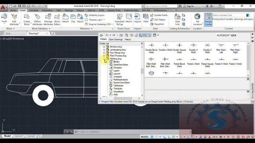The height and width of the screenshot is (143, 255).
Task: Open the Express Tools ribbon tab
Action: pos(114,10)
